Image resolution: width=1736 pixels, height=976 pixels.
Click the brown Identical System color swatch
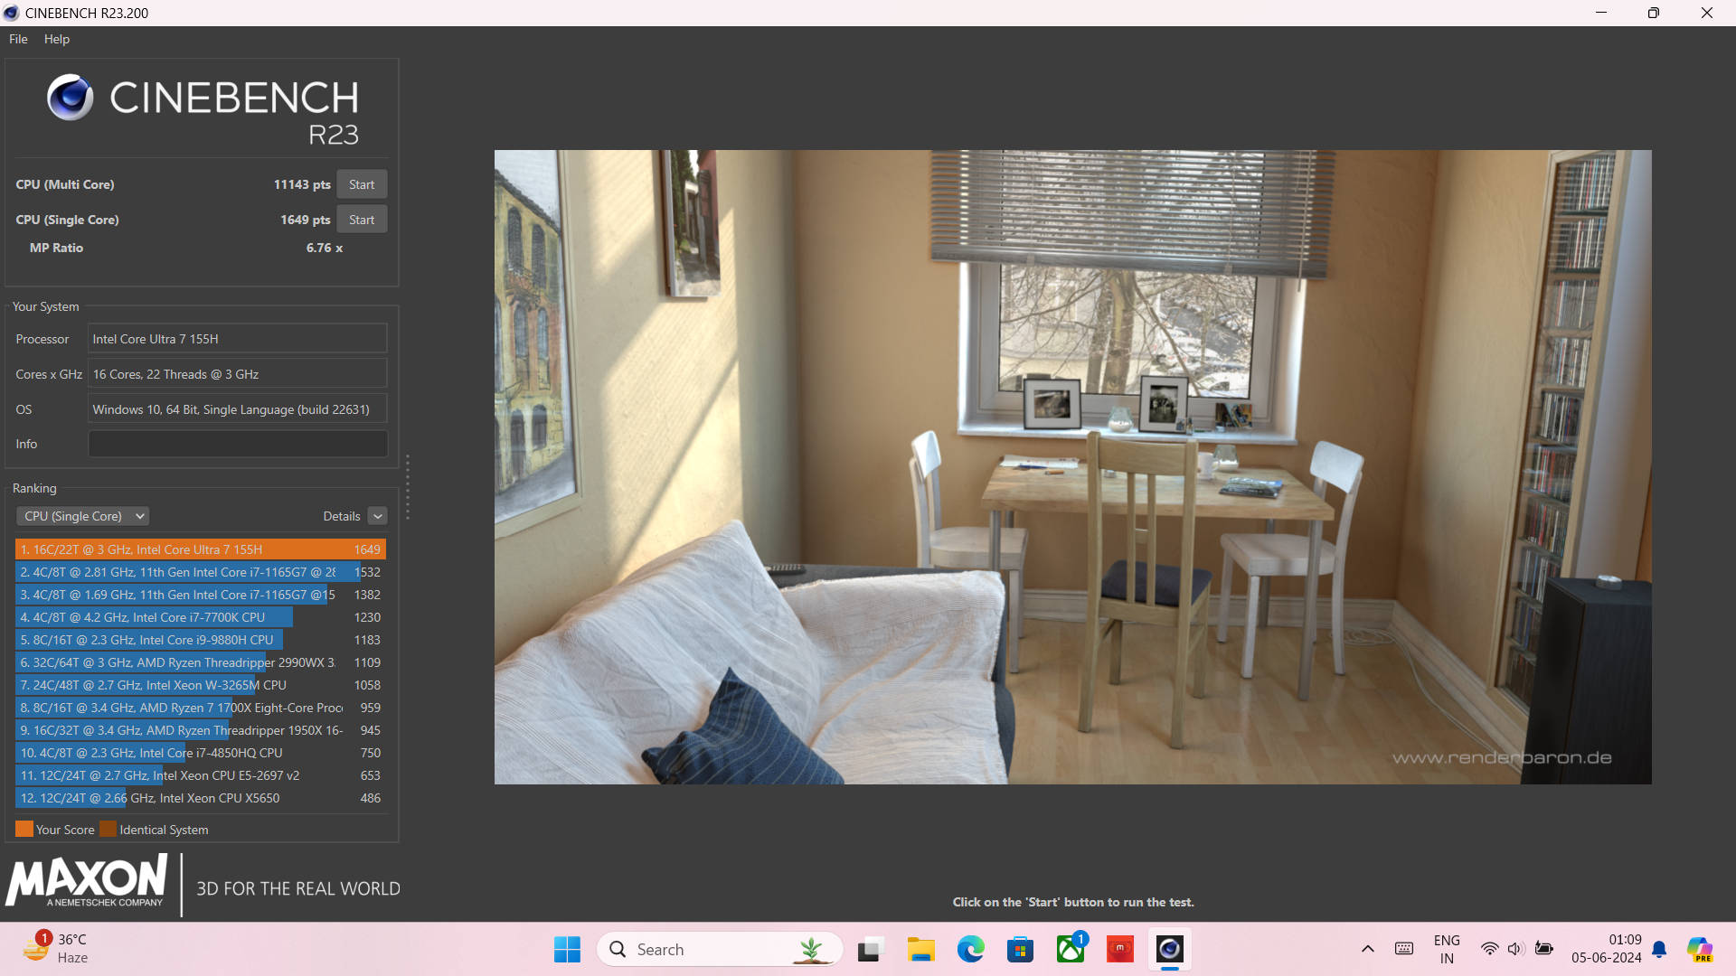[108, 829]
